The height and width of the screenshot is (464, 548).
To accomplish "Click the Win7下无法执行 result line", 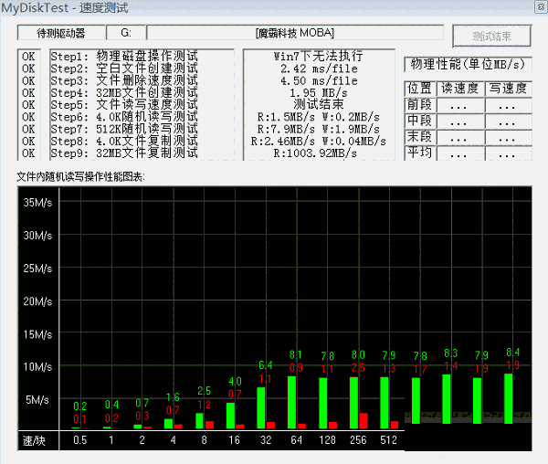I will pos(314,57).
